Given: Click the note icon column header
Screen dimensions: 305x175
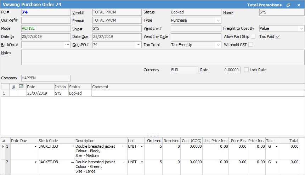Looking at the screenshot, I should [x=22, y=87].
